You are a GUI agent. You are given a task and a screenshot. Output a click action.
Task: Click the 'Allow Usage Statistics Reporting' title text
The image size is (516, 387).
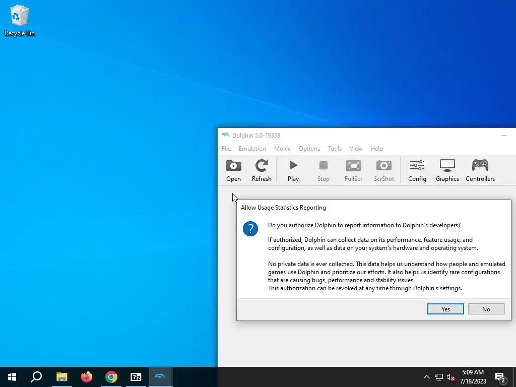click(283, 208)
